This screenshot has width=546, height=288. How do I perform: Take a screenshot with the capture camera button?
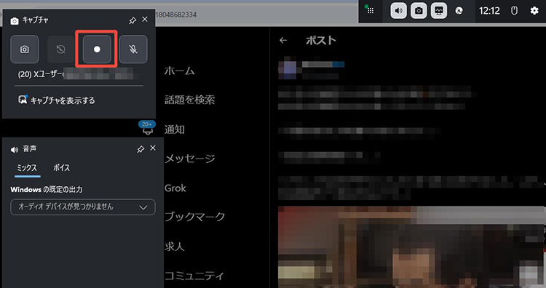pos(24,49)
